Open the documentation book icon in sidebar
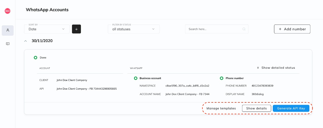323x128 pixels. (x=8, y=44)
